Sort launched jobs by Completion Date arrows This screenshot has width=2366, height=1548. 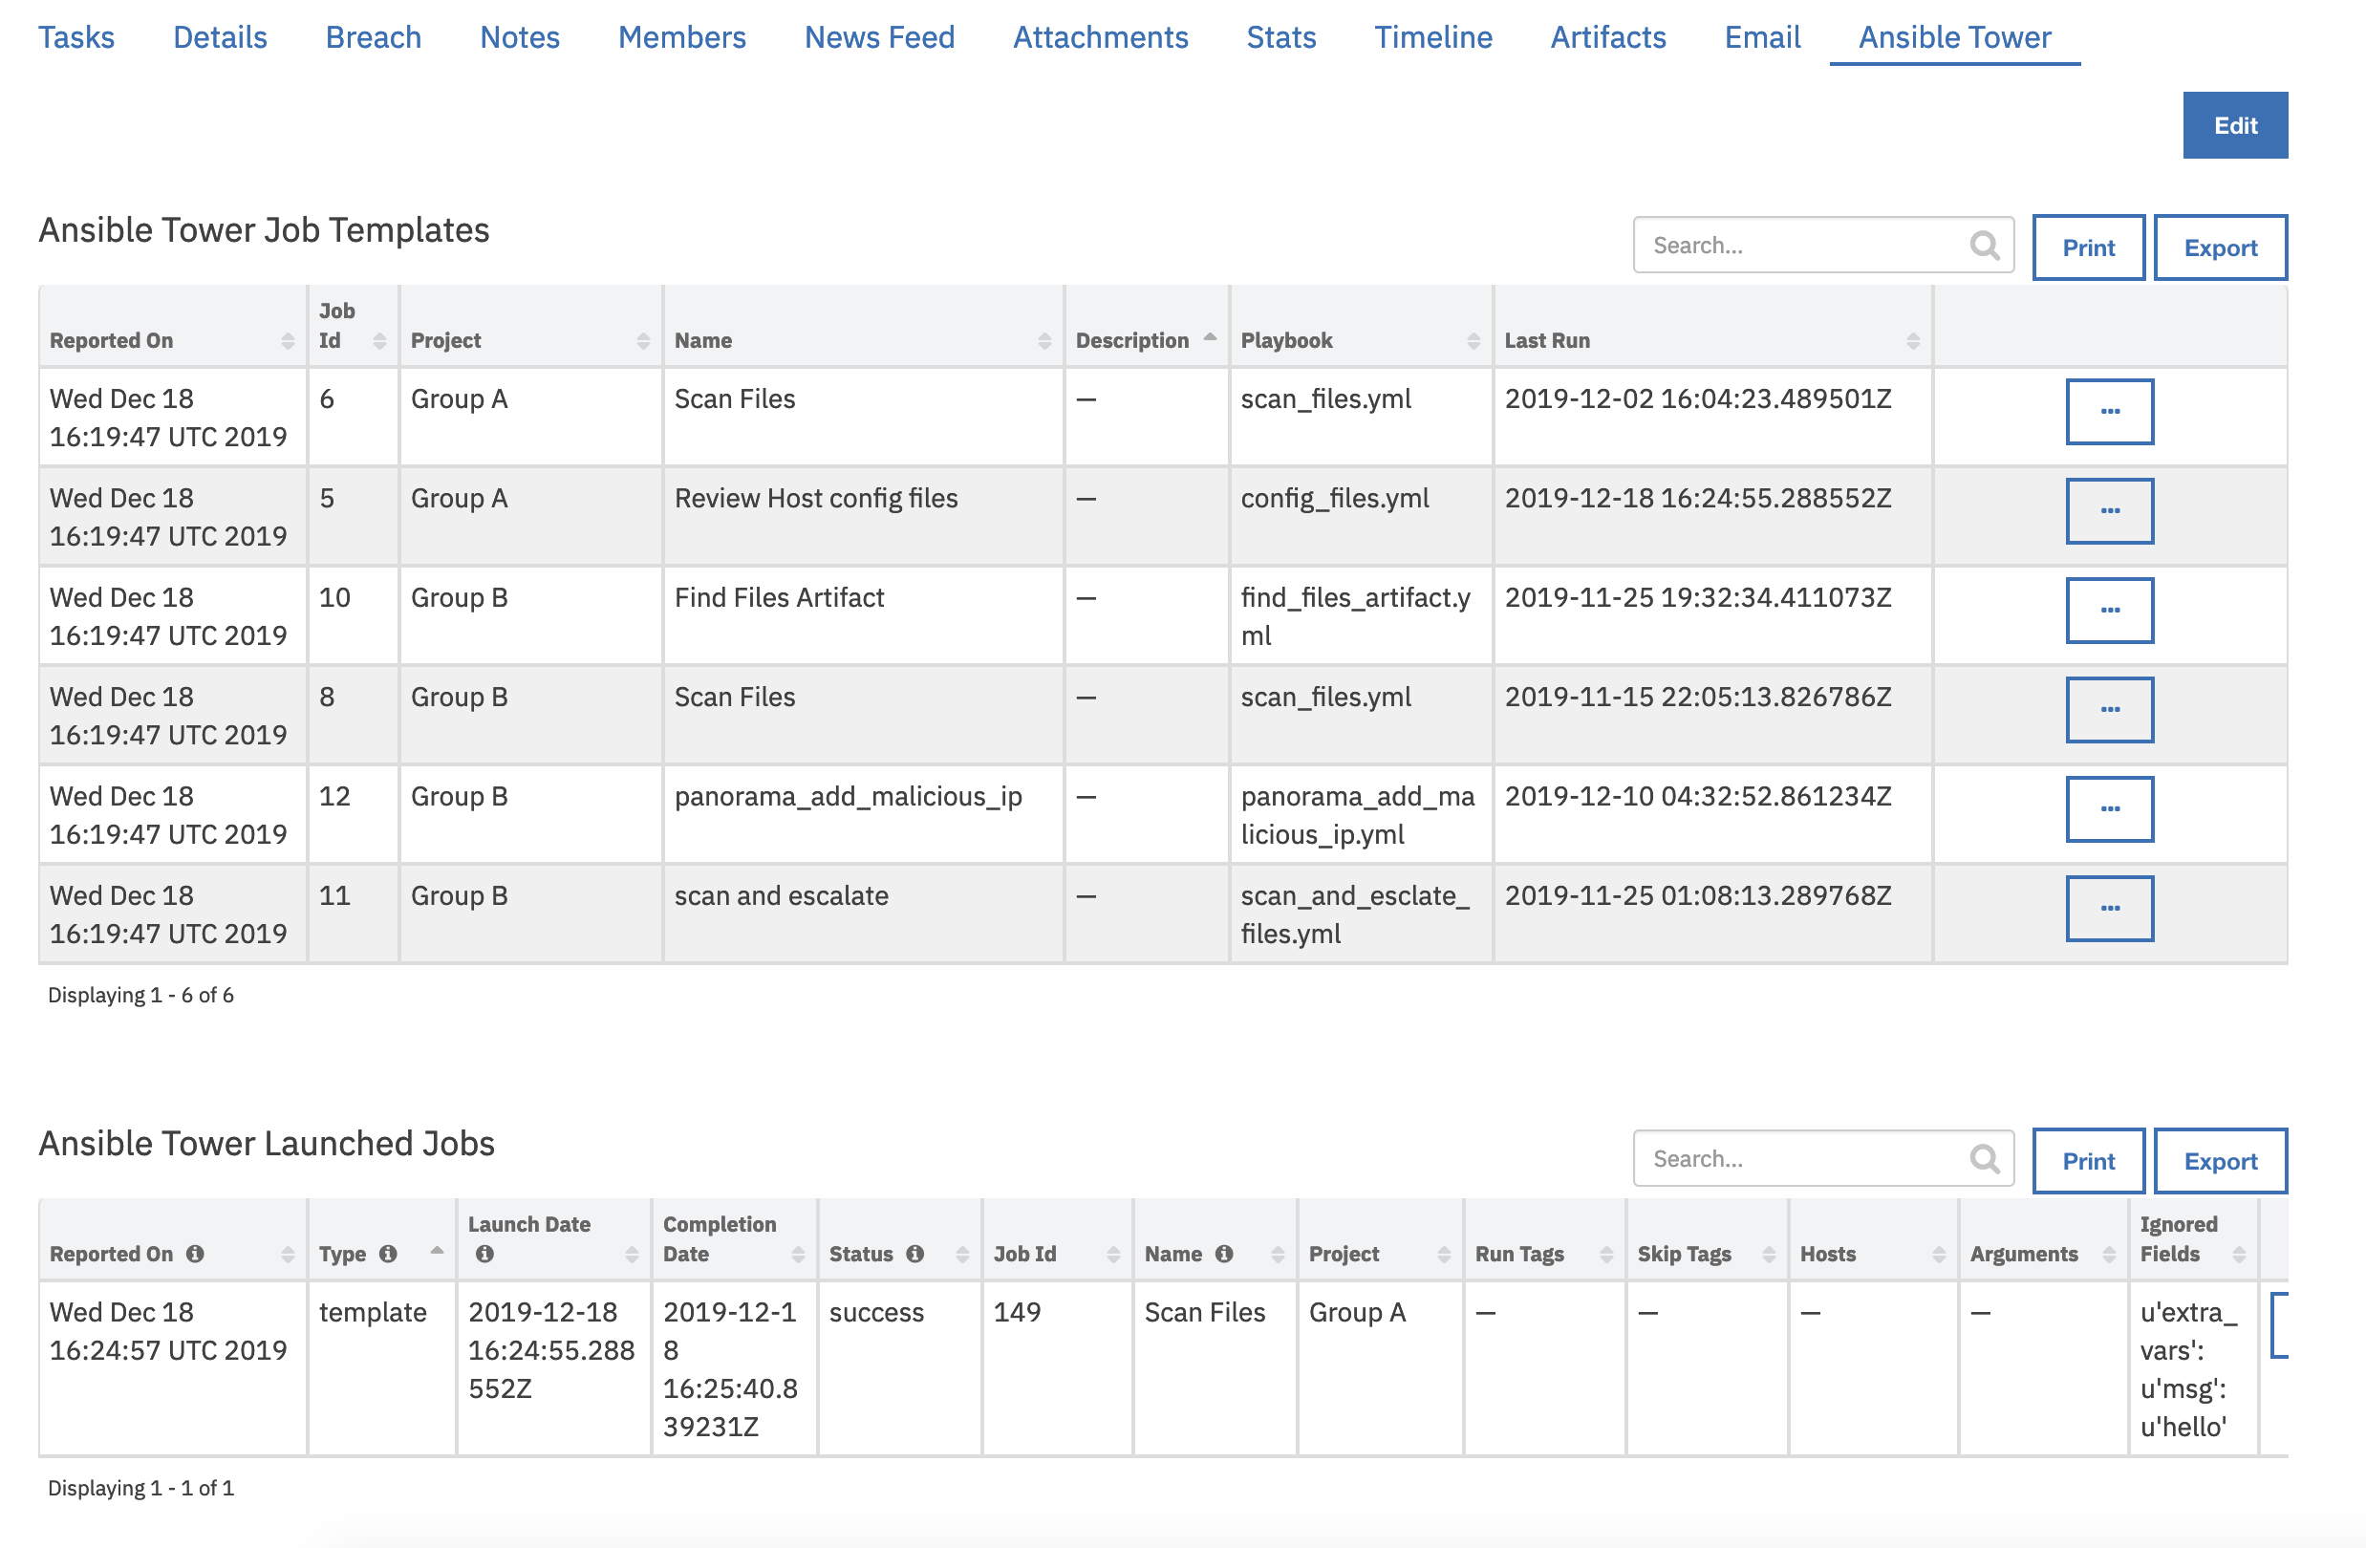(x=798, y=1255)
